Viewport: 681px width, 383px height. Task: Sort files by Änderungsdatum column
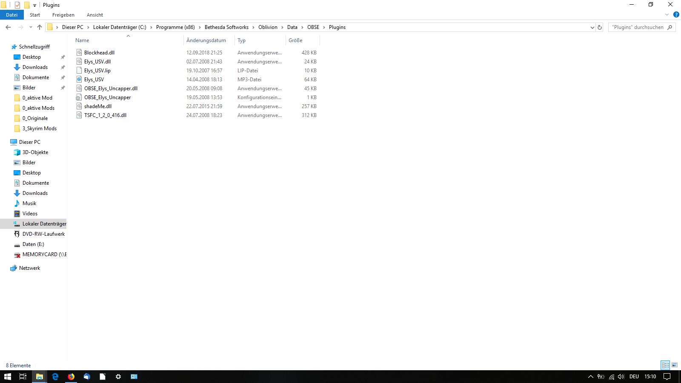pos(206,40)
